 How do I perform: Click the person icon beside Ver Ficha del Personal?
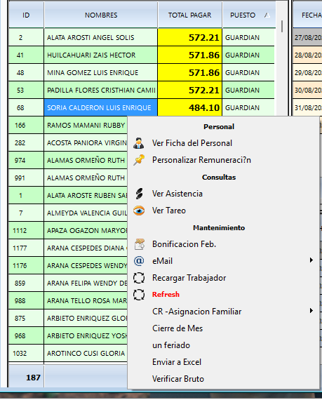point(139,143)
